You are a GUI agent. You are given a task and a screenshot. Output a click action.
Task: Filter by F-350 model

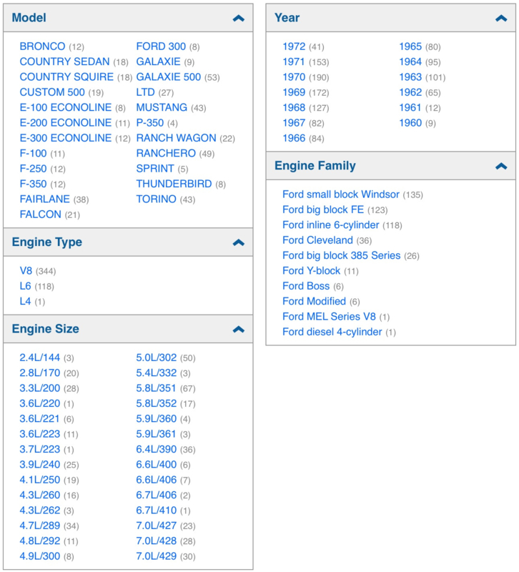pyautogui.click(x=33, y=184)
